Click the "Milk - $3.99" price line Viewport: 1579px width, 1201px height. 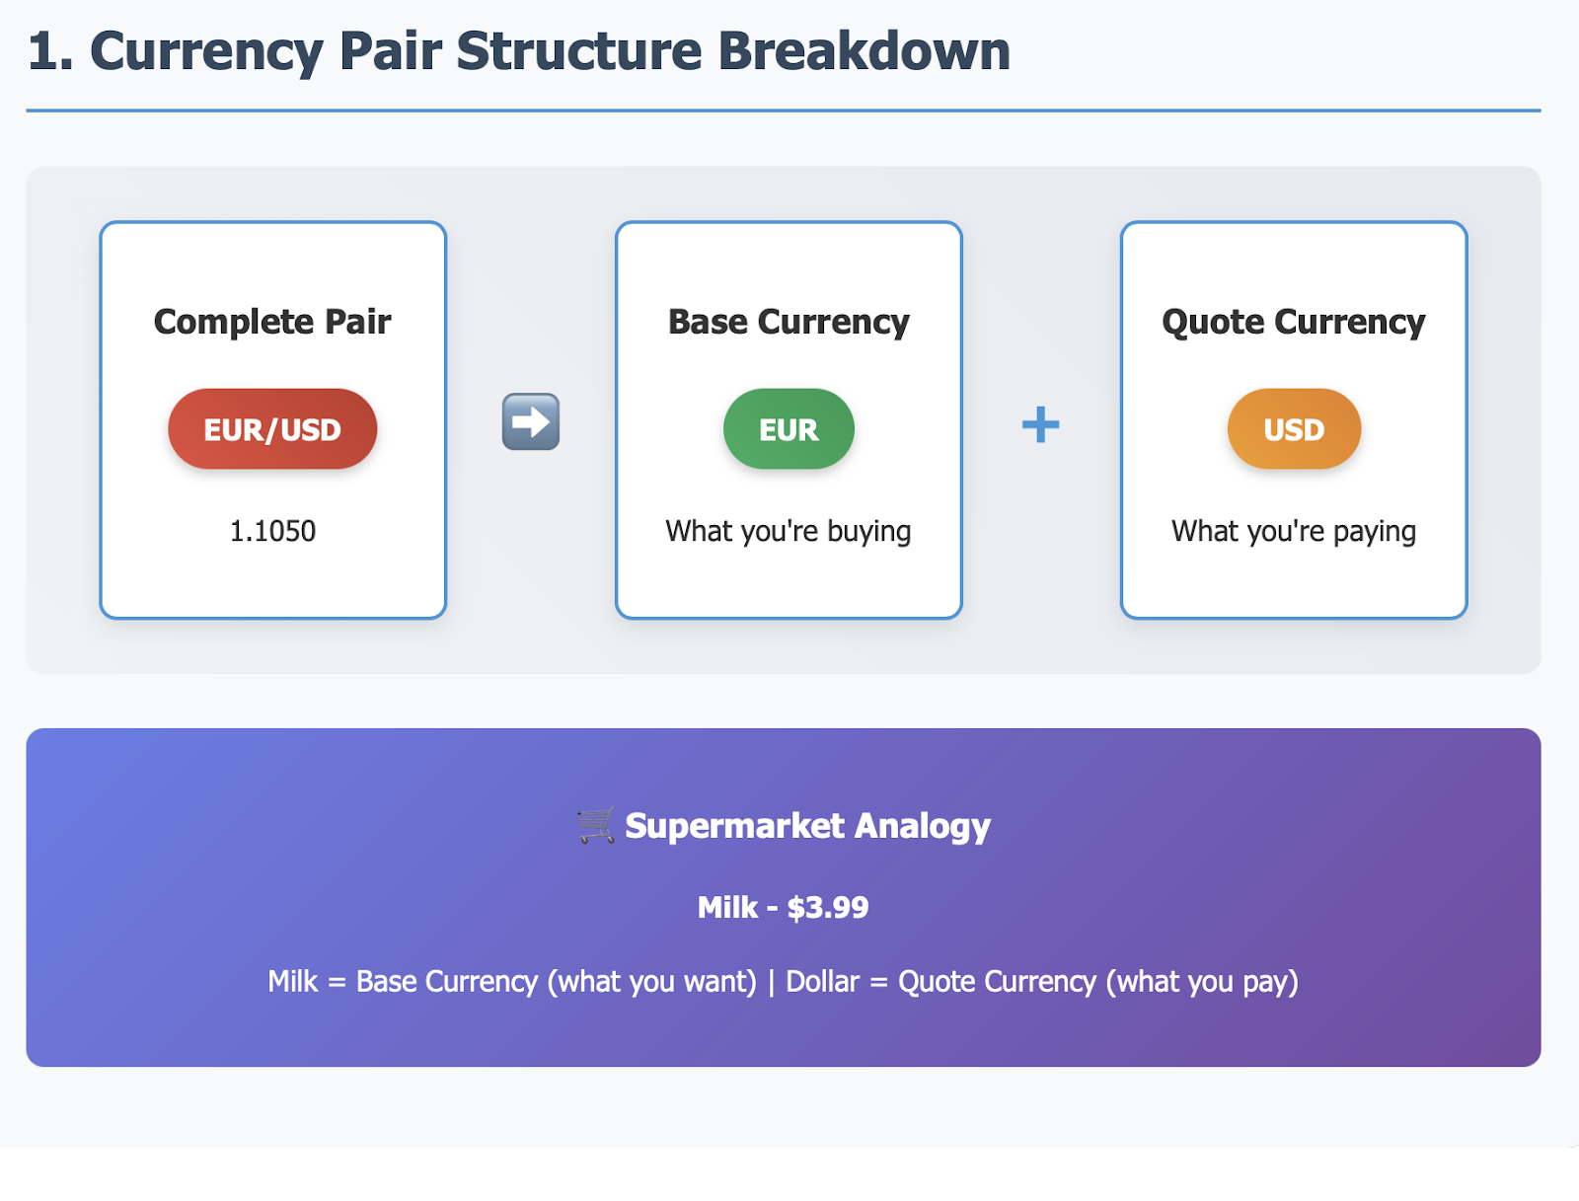click(x=783, y=907)
